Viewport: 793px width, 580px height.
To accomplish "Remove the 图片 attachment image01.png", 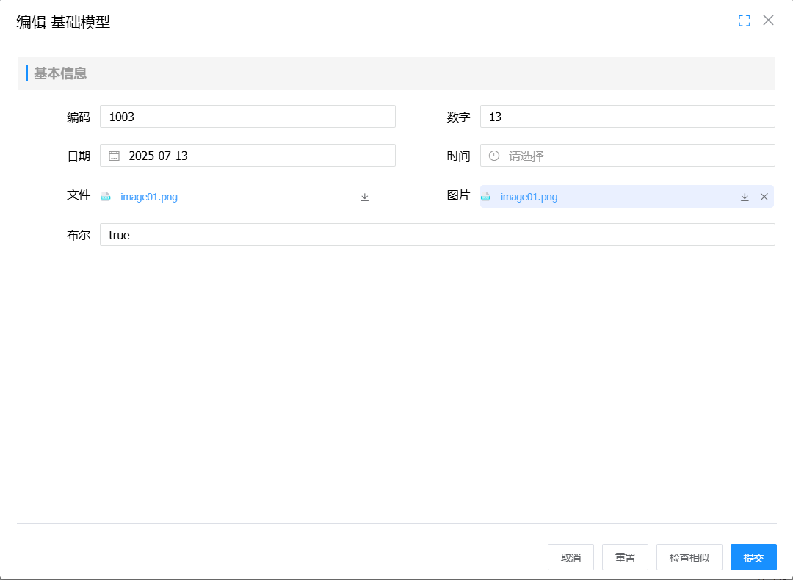I will [x=764, y=197].
